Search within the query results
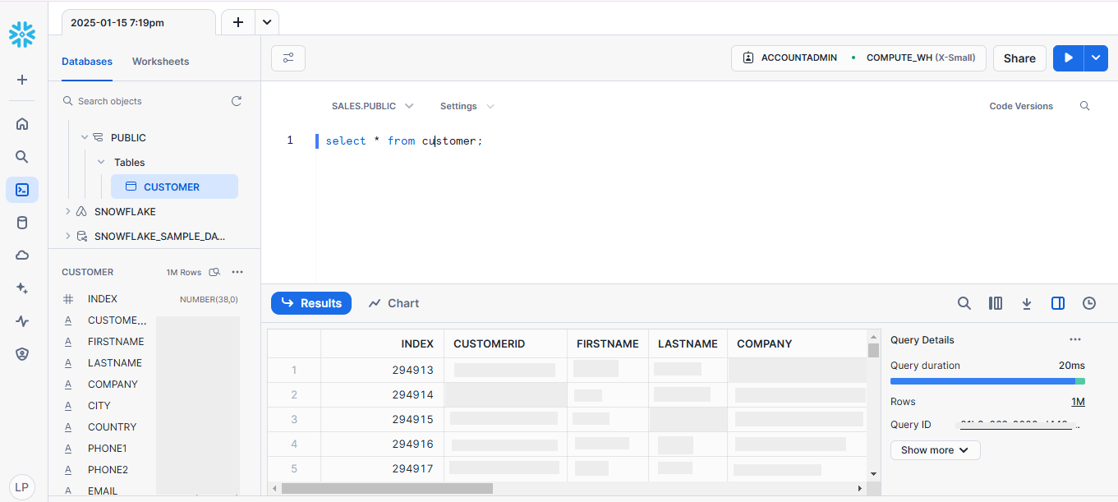This screenshot has width=1118, height=502. coord(964,303)
